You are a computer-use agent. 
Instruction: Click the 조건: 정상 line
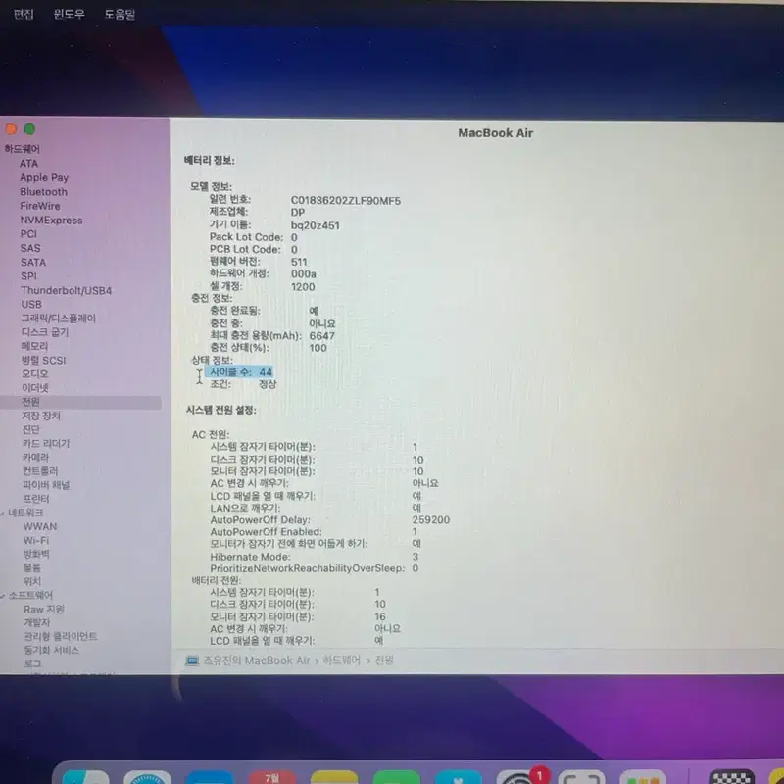pos(243,384)
